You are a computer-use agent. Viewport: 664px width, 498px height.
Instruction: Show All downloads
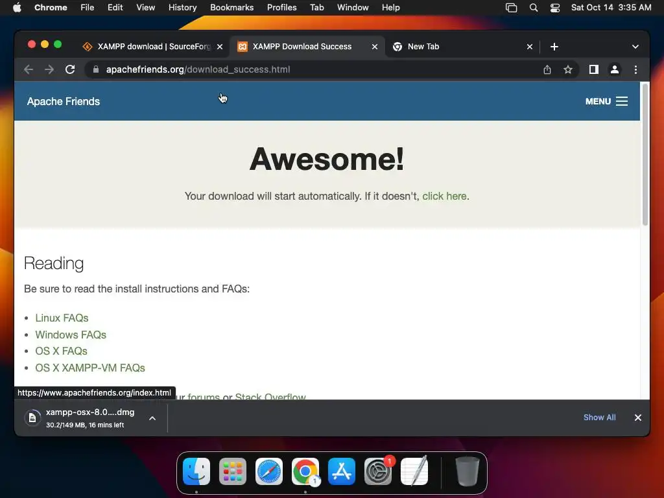click(600, 418)
